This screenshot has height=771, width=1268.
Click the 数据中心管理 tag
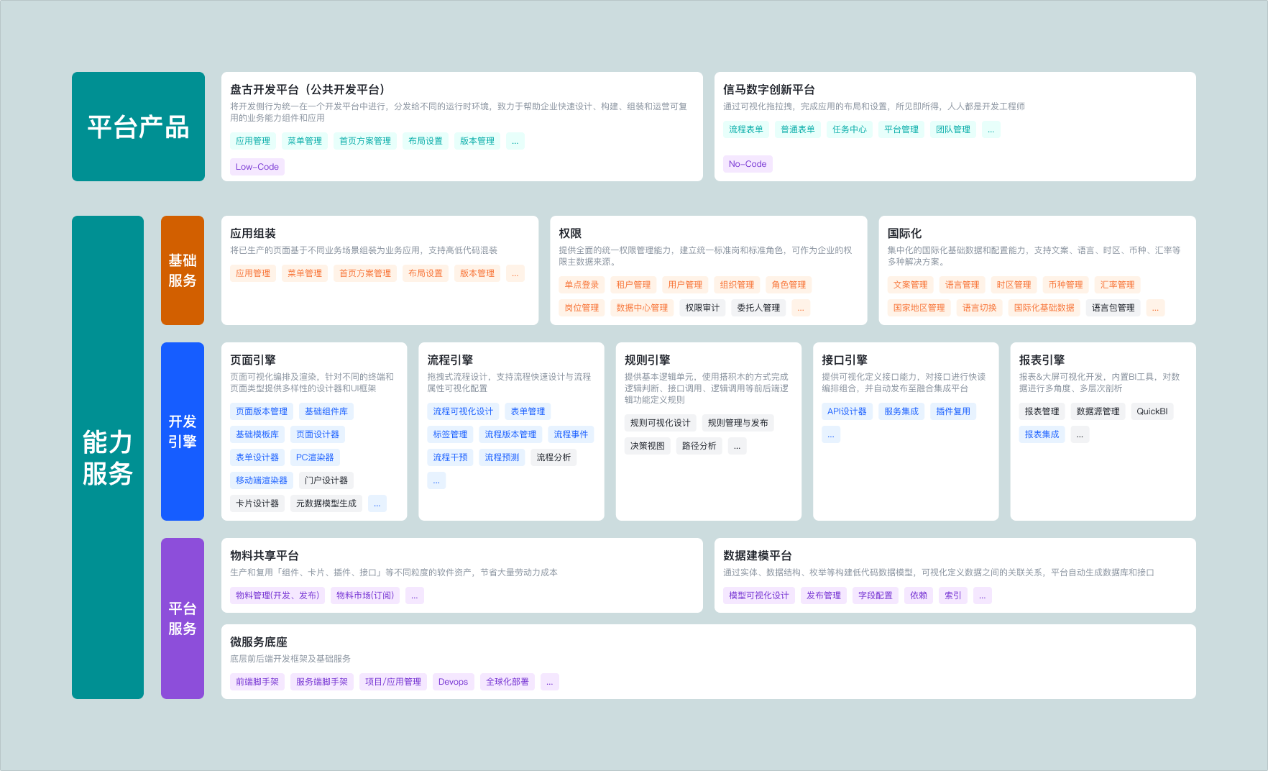pos(642,308)
